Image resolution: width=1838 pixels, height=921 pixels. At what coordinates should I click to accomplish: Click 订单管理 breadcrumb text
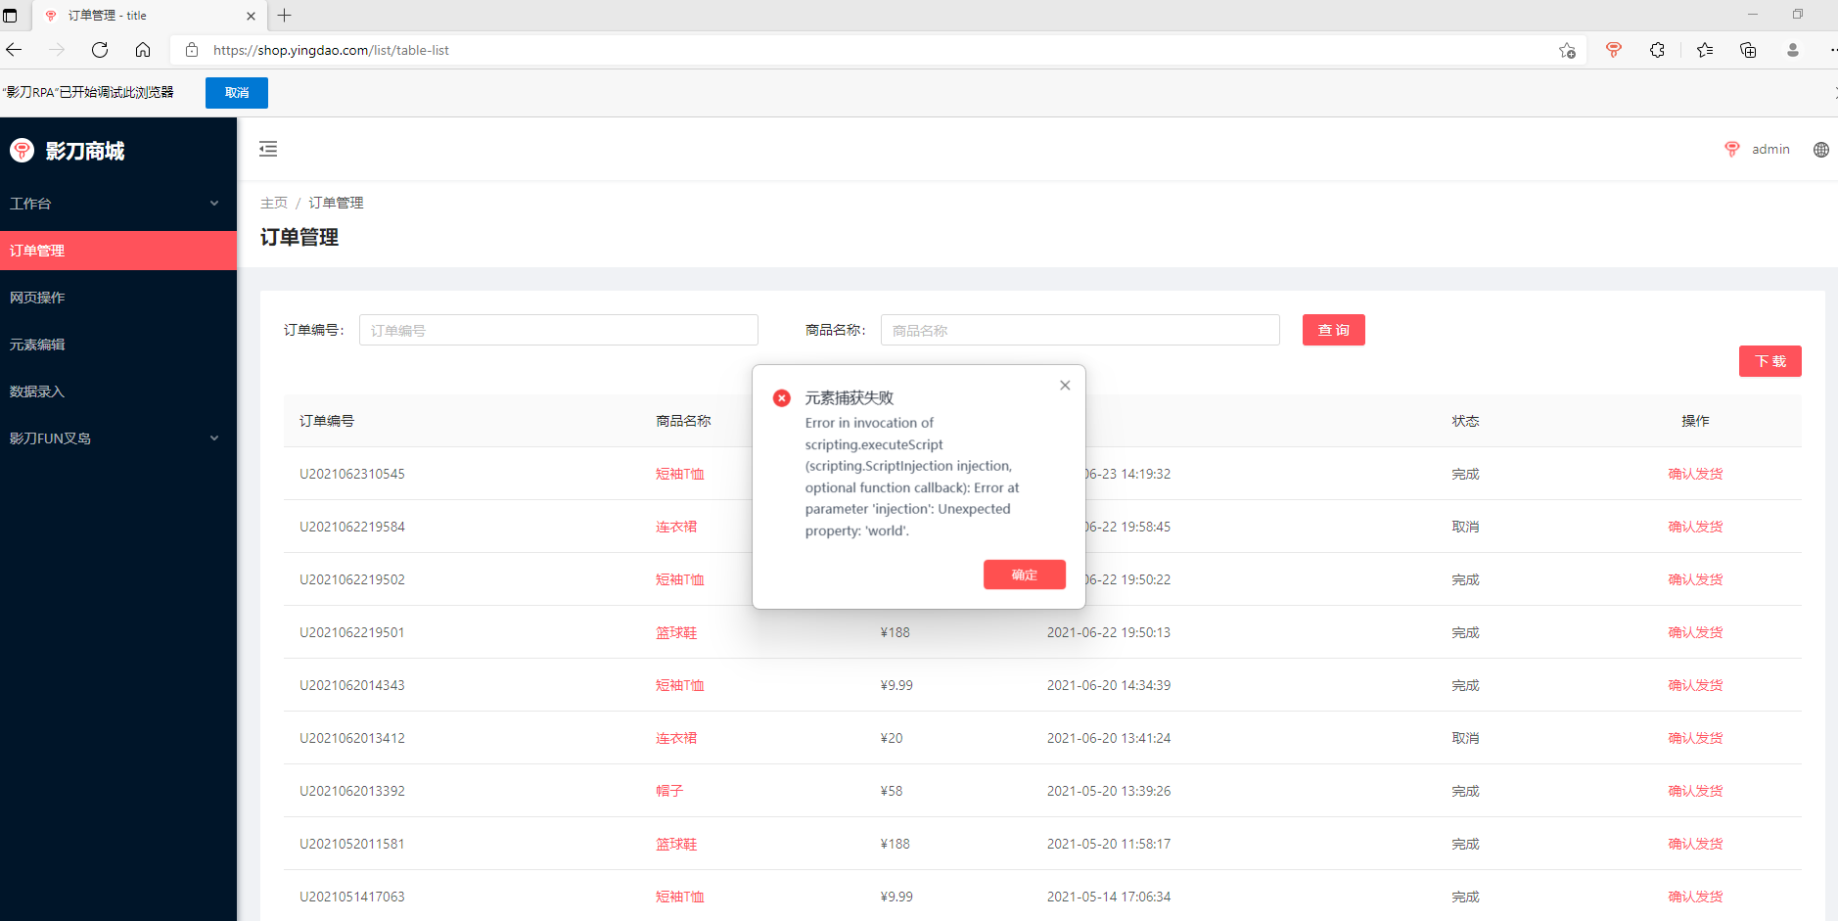click(336, 203)
